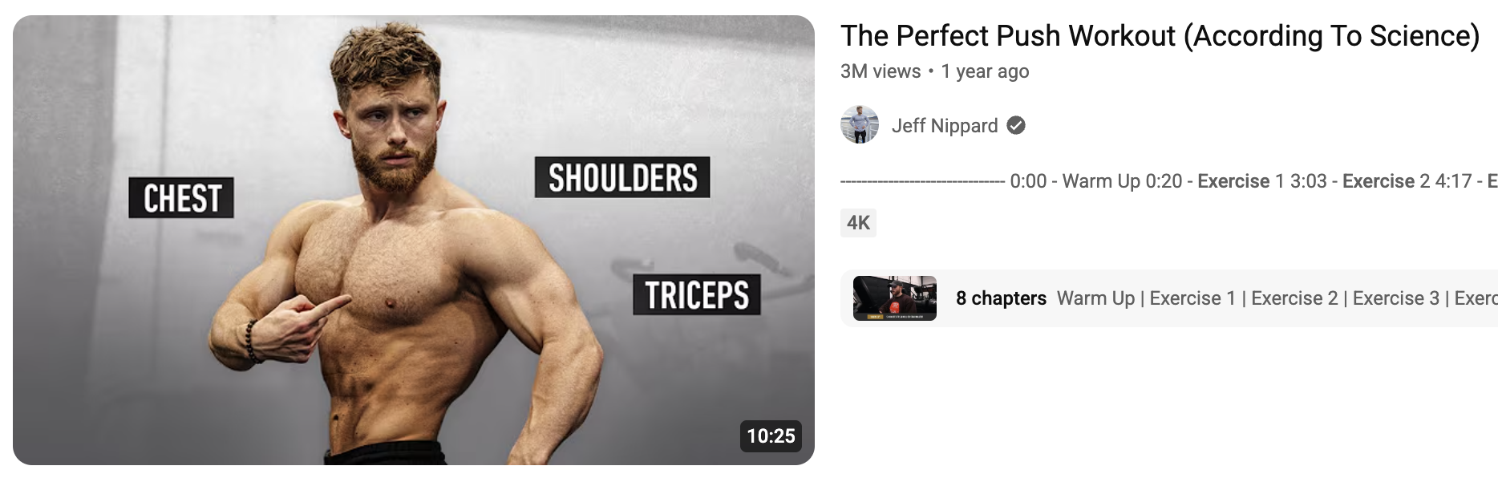Click the '0:00 - Warm Up' description text

click(1075, 181)
